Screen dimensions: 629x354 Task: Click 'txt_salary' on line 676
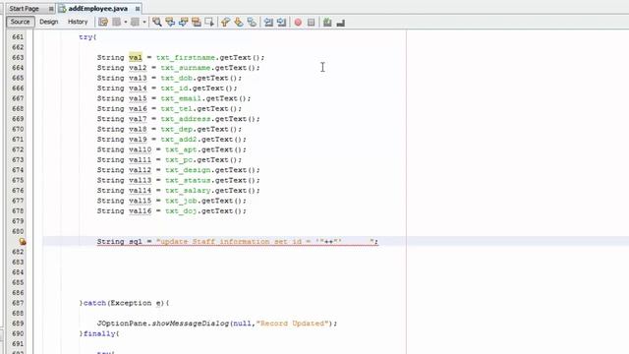(188, 191)
